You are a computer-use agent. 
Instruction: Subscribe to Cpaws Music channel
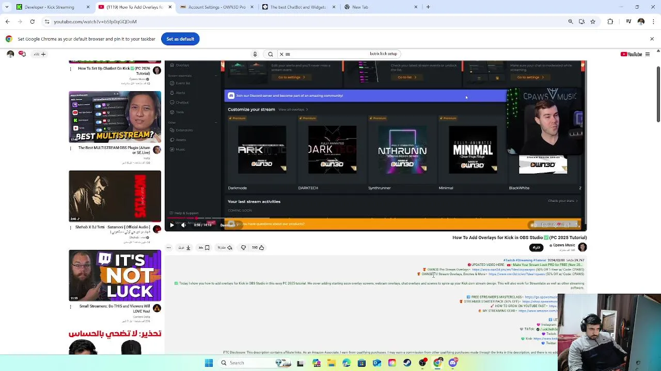(537, 247)
